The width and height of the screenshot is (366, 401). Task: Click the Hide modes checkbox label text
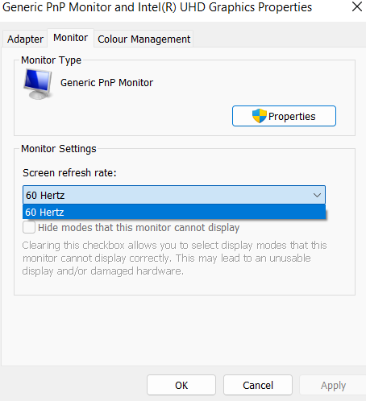139,228
